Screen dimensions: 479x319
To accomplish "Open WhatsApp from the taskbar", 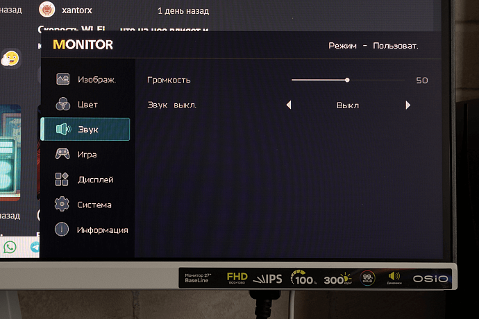I will pyautogui.click(x=10, y=246).
